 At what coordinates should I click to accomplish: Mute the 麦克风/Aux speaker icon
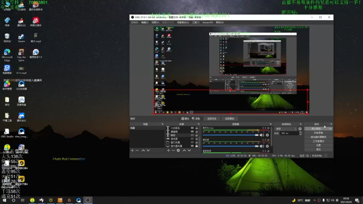(262, 135)
